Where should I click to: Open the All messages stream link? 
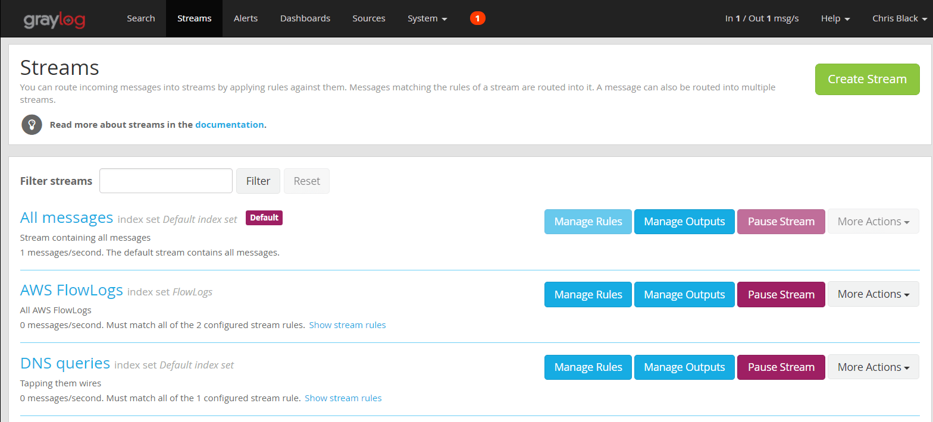[67, 218]
